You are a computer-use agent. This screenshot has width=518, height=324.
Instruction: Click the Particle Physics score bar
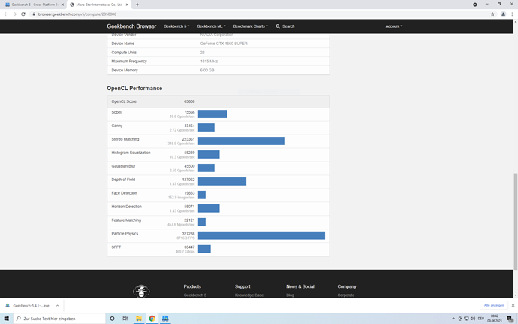pos(261,235)
